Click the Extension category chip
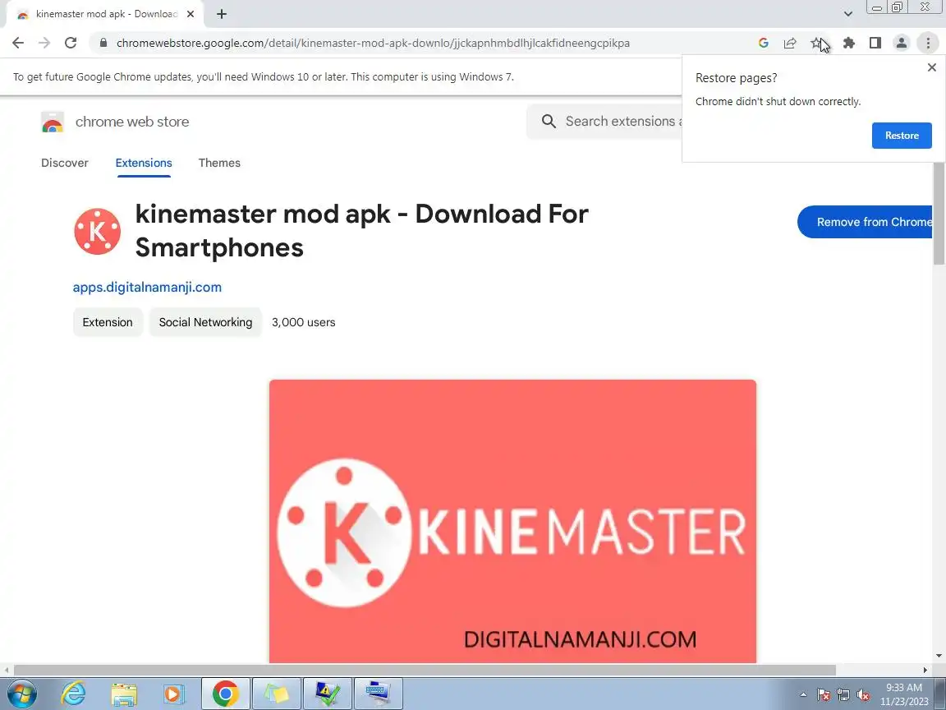The image size is (946, 710). click(108, 322)
